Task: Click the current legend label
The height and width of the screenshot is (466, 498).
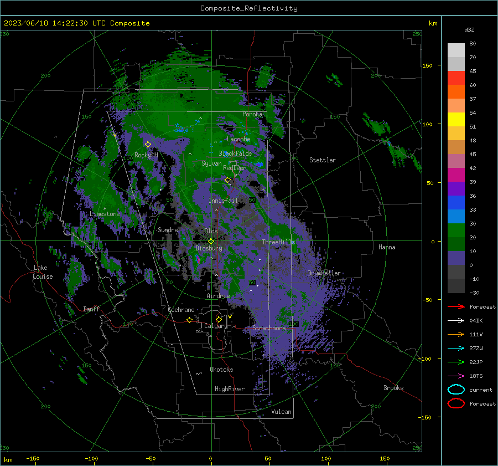Action: click(481, 390)
